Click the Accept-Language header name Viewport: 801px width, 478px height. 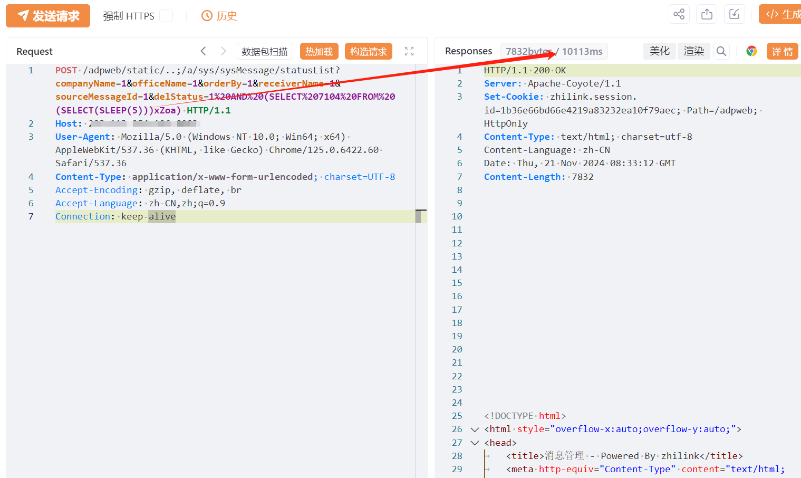click(x=96, y=203)
